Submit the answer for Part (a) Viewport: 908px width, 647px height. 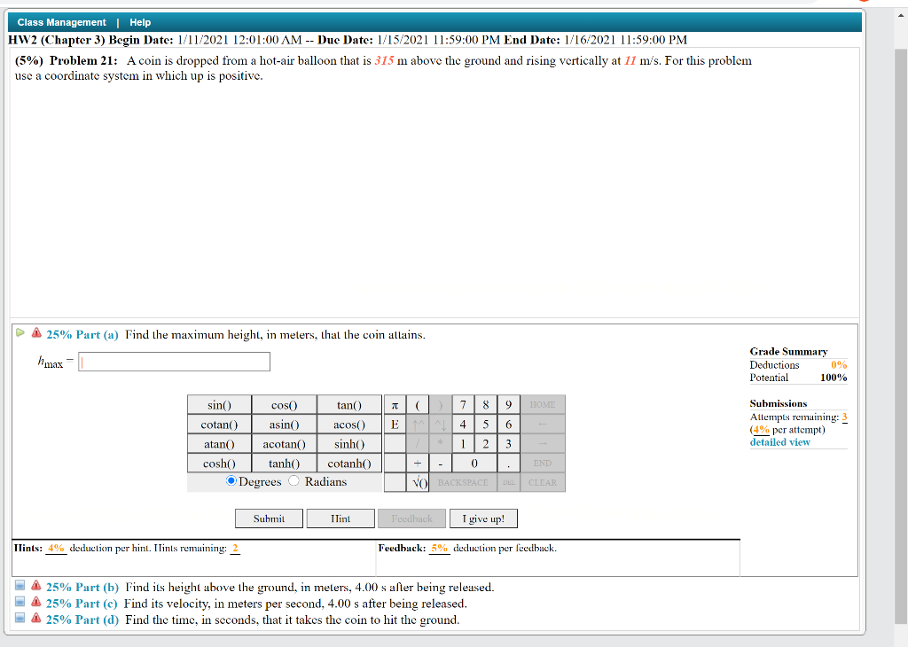tap(269, 518)
